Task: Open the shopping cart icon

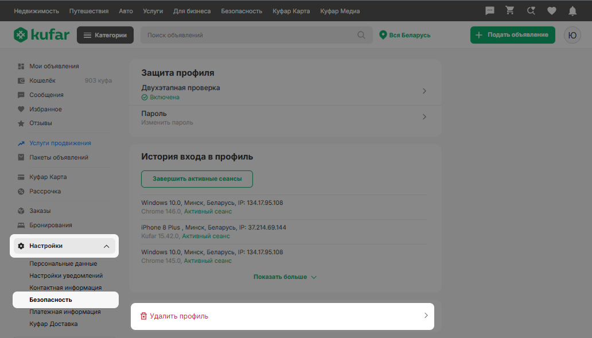Action: pyautogui.click(x=509, y=11)
